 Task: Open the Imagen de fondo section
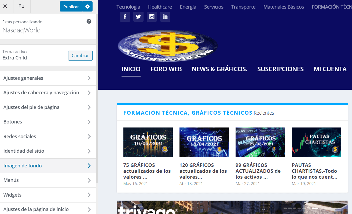click(x=48, y=166)
